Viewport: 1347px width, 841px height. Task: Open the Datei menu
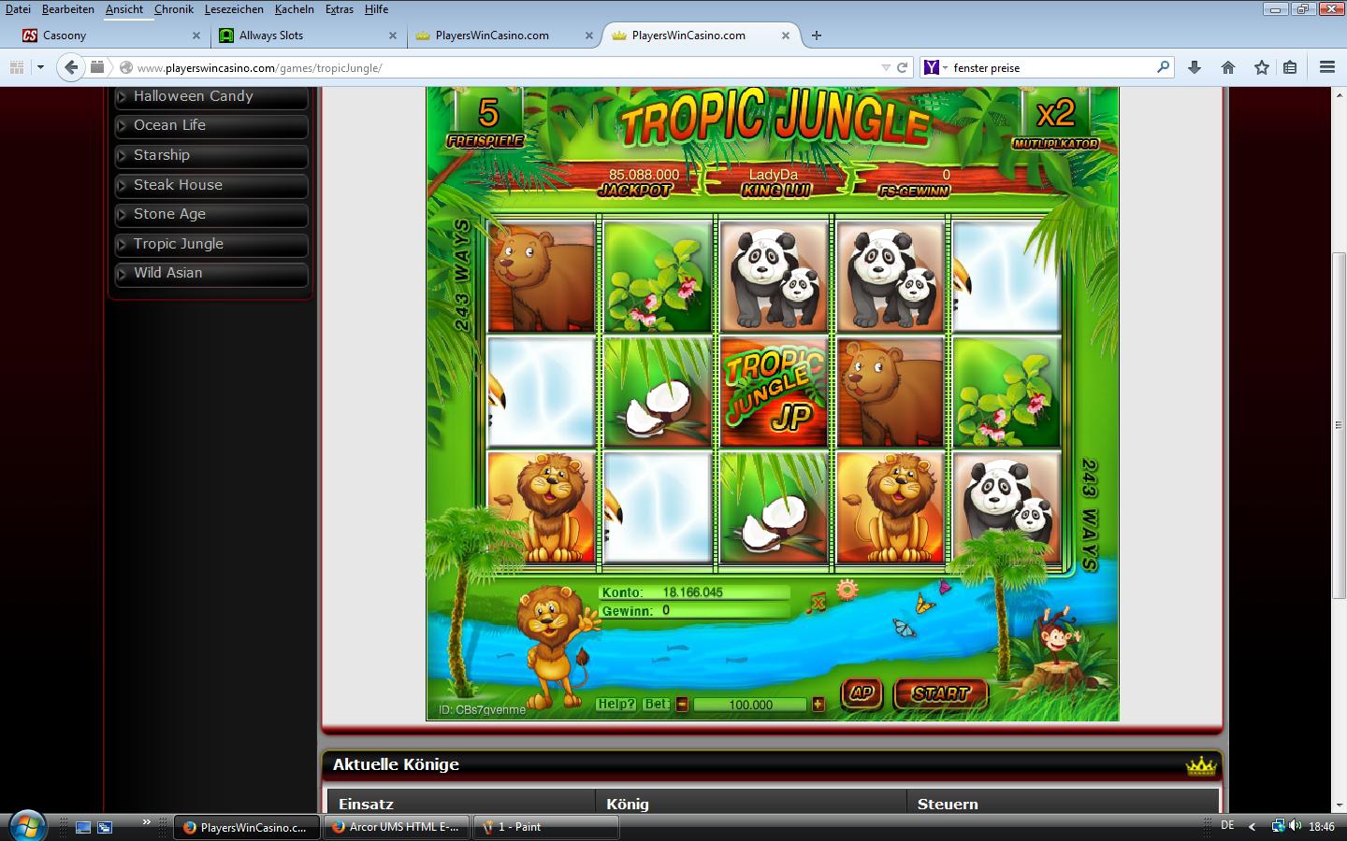pos(18,9)
